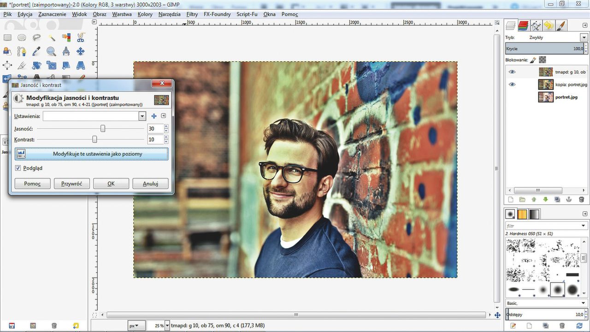Open the Script-Fu menu
590x332 pixels.
coord(248,14)
